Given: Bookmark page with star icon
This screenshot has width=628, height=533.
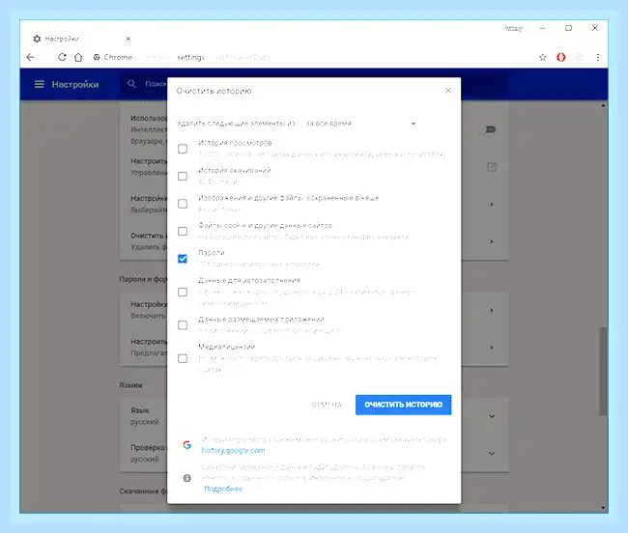Looking at the screenshot, I should coord(543,57).
